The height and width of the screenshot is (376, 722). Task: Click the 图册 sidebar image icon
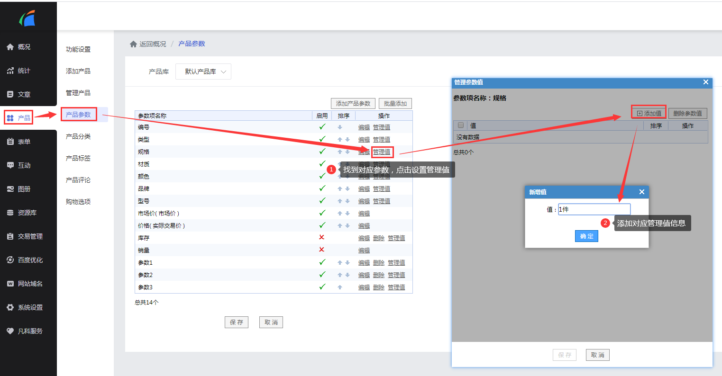pos(10,189)
